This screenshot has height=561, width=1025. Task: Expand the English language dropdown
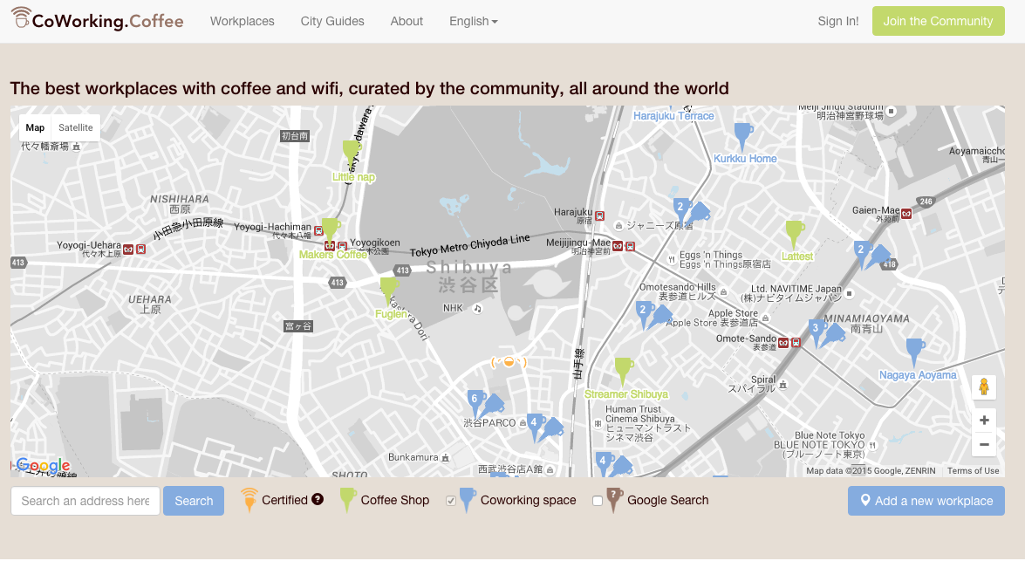[474, 21]
